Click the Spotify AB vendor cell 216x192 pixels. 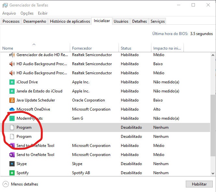(81, 173)
